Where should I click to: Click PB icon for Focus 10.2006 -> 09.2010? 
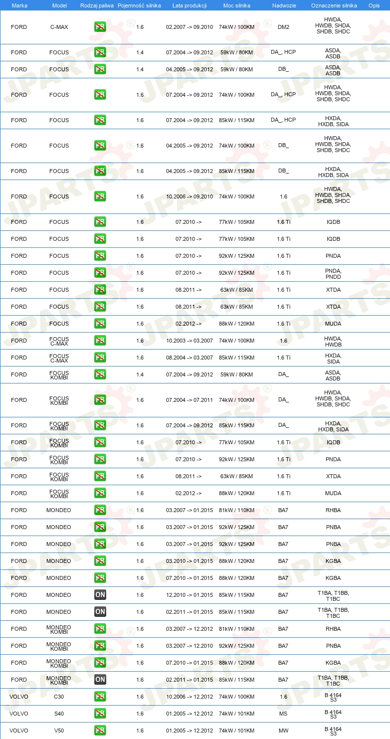click(x=100, y=196)
